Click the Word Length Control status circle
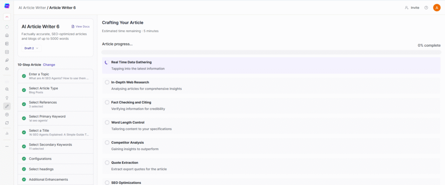 [x=107, y=123]
